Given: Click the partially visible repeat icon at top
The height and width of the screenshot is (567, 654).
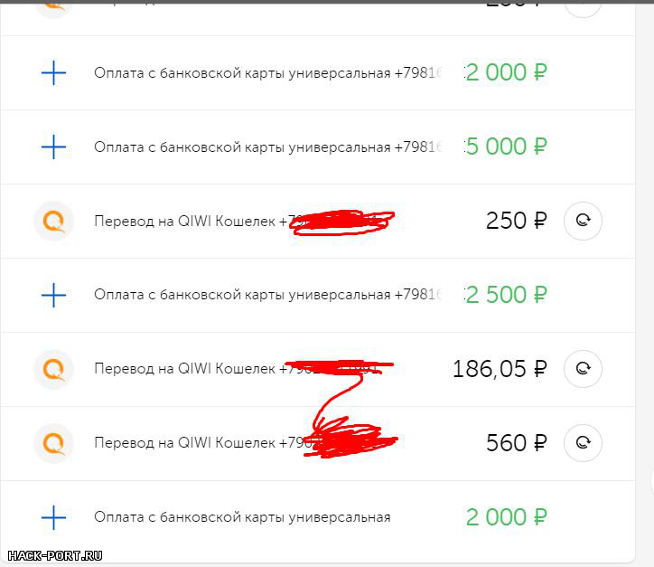Looking at the screenshot, I should pos(583,8).
